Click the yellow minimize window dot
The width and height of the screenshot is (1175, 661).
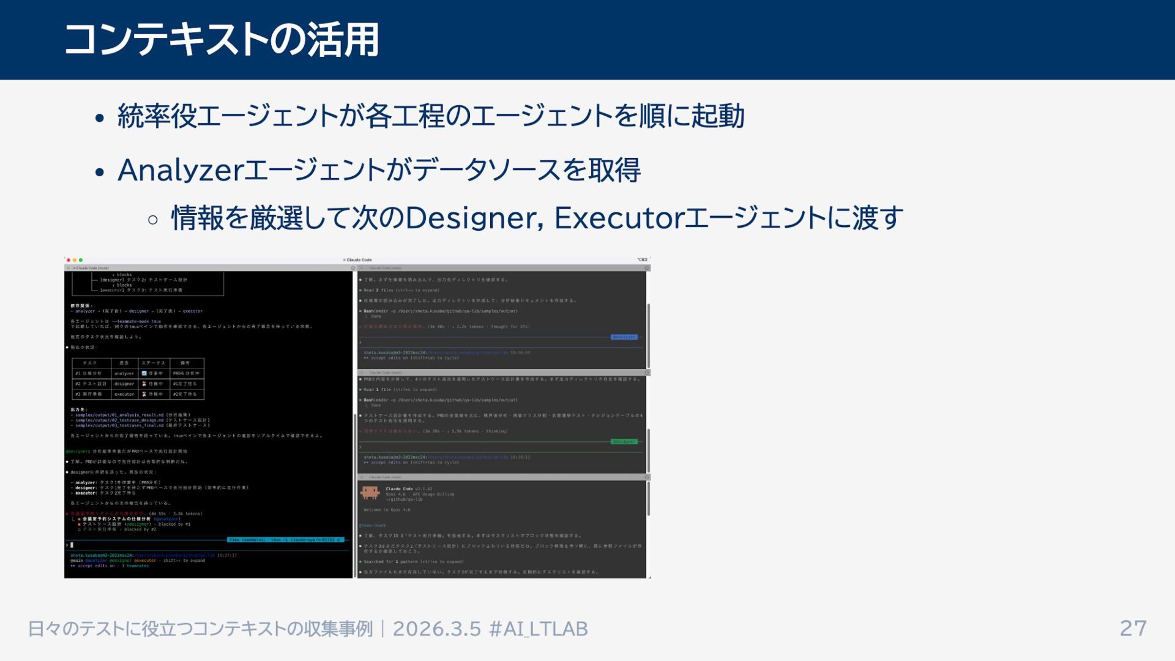click(75, 260)
